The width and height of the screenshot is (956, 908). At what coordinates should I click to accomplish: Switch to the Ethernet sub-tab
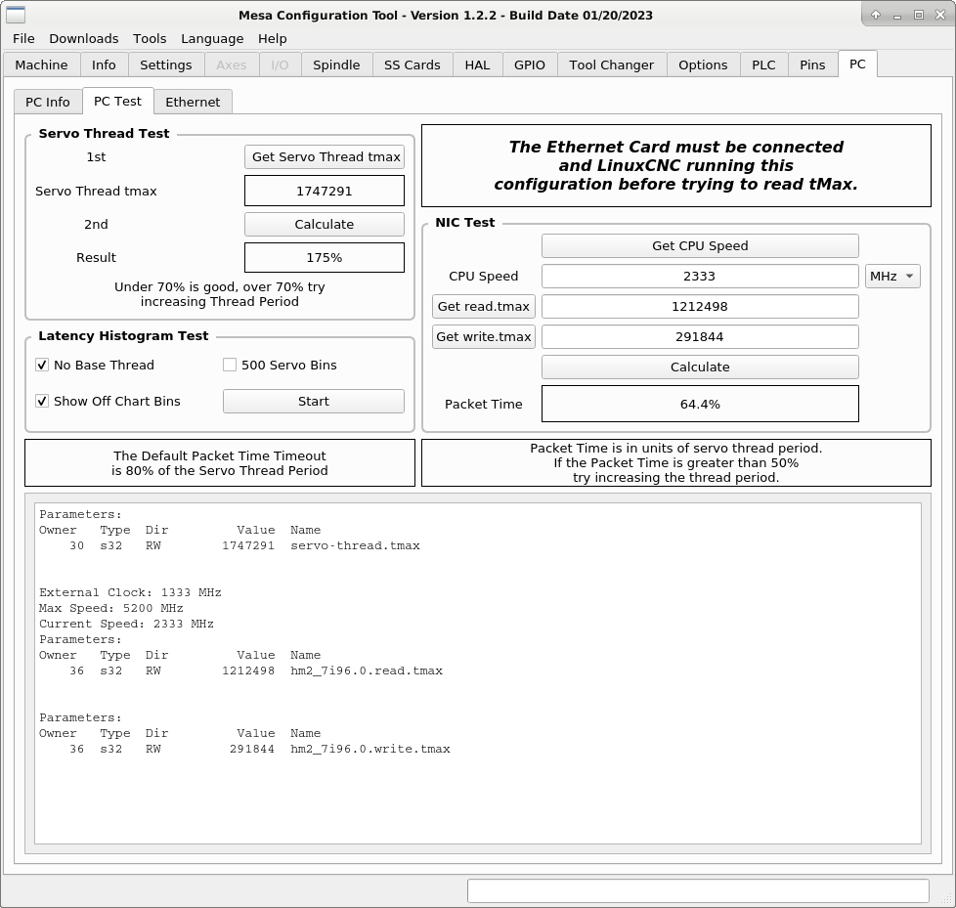(x=193, y=102)
